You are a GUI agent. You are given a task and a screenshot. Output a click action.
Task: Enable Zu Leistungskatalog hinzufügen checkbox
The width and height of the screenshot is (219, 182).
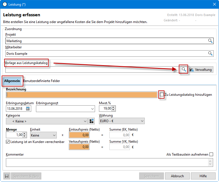[162, 95]
